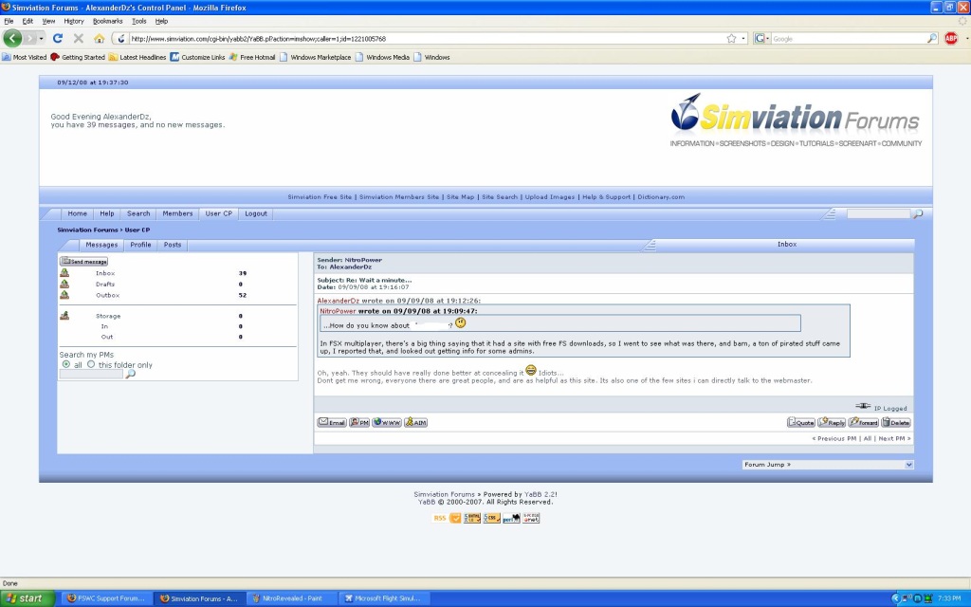Screen dimensions: 971x607
Task: Select the "all" search radio button
Action: 65,364
